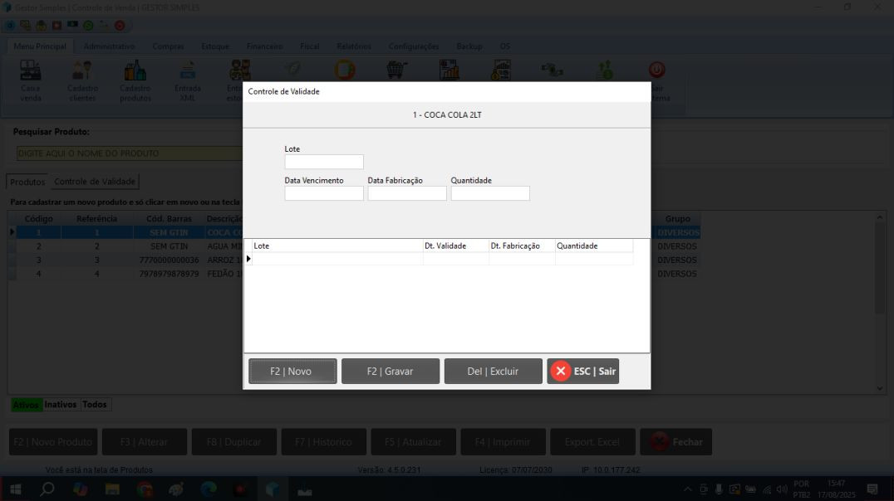Click Export Excel at the bottom
This screenshot has width=894, height=501.
pyautogui.click(x=592, y=441)
